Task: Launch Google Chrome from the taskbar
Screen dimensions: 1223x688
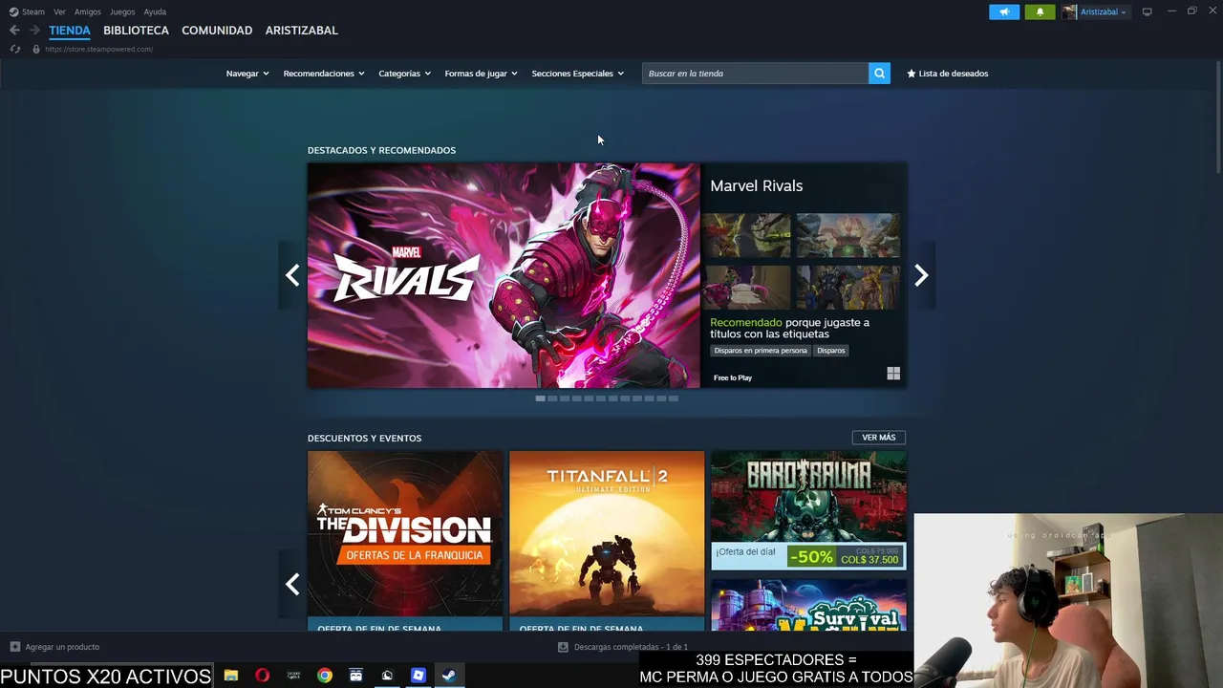Action: point(325,676)
